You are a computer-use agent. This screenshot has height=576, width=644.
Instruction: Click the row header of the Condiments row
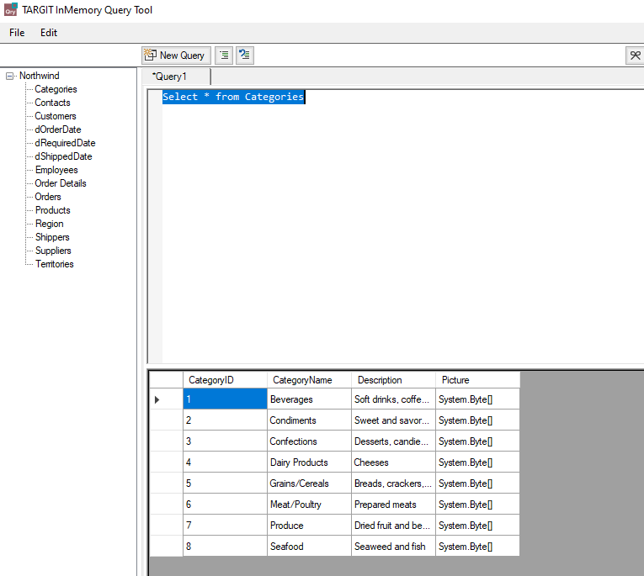(x=167, y=420)
